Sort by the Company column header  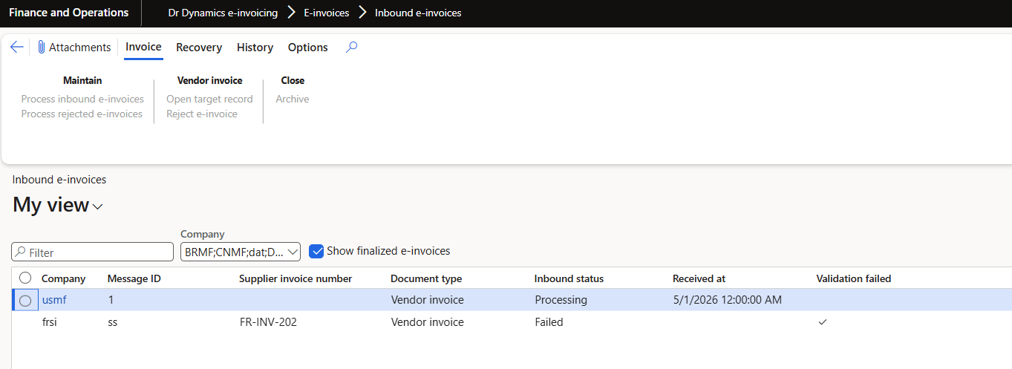[x=63, y=278]
